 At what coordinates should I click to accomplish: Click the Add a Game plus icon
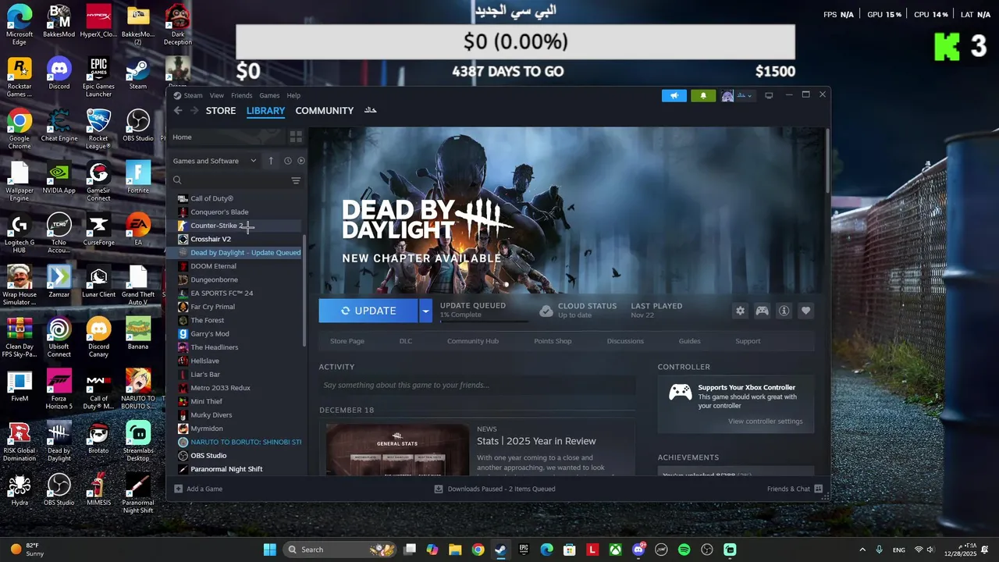click(178, 489)
